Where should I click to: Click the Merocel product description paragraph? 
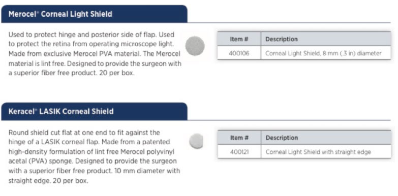(x=95, y=54)
